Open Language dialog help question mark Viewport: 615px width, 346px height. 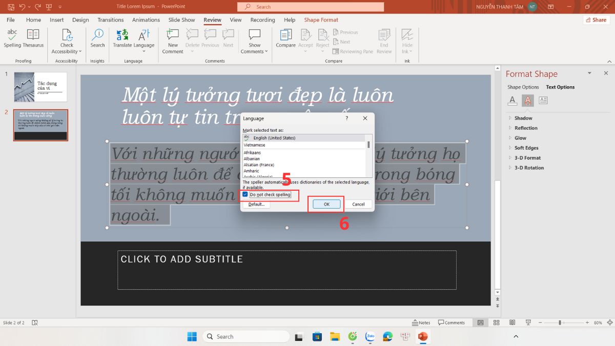point(346,118)
